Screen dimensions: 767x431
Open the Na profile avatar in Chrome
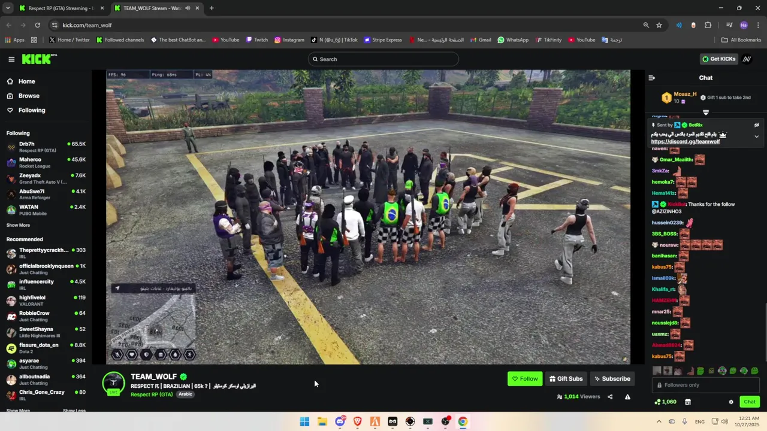pos(744,25)
